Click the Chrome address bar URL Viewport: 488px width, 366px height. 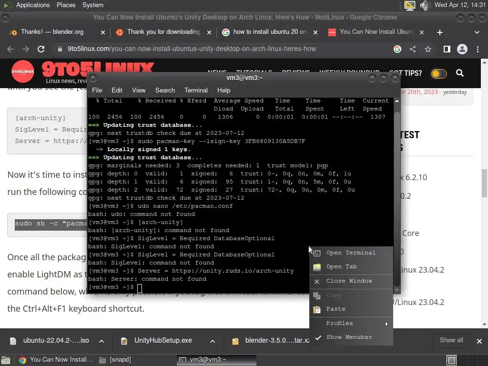tap(192, 49)
